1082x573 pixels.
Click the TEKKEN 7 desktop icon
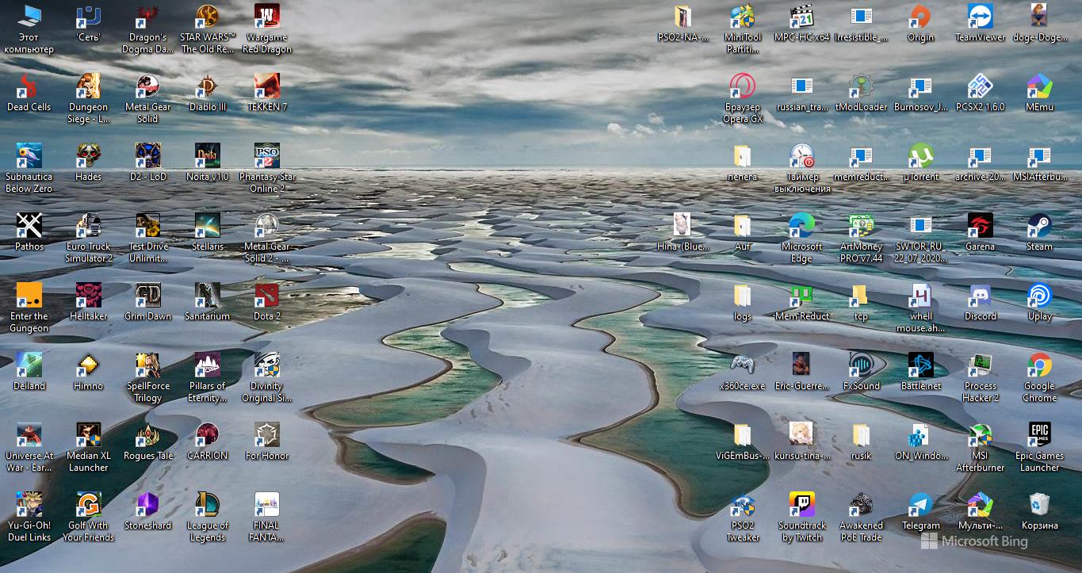tap(267, 93)
